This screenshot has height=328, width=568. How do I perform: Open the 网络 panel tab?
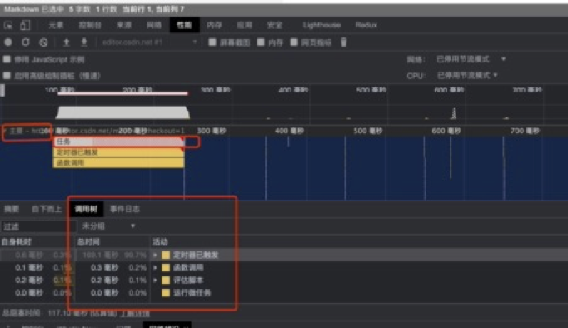(154, 25)
